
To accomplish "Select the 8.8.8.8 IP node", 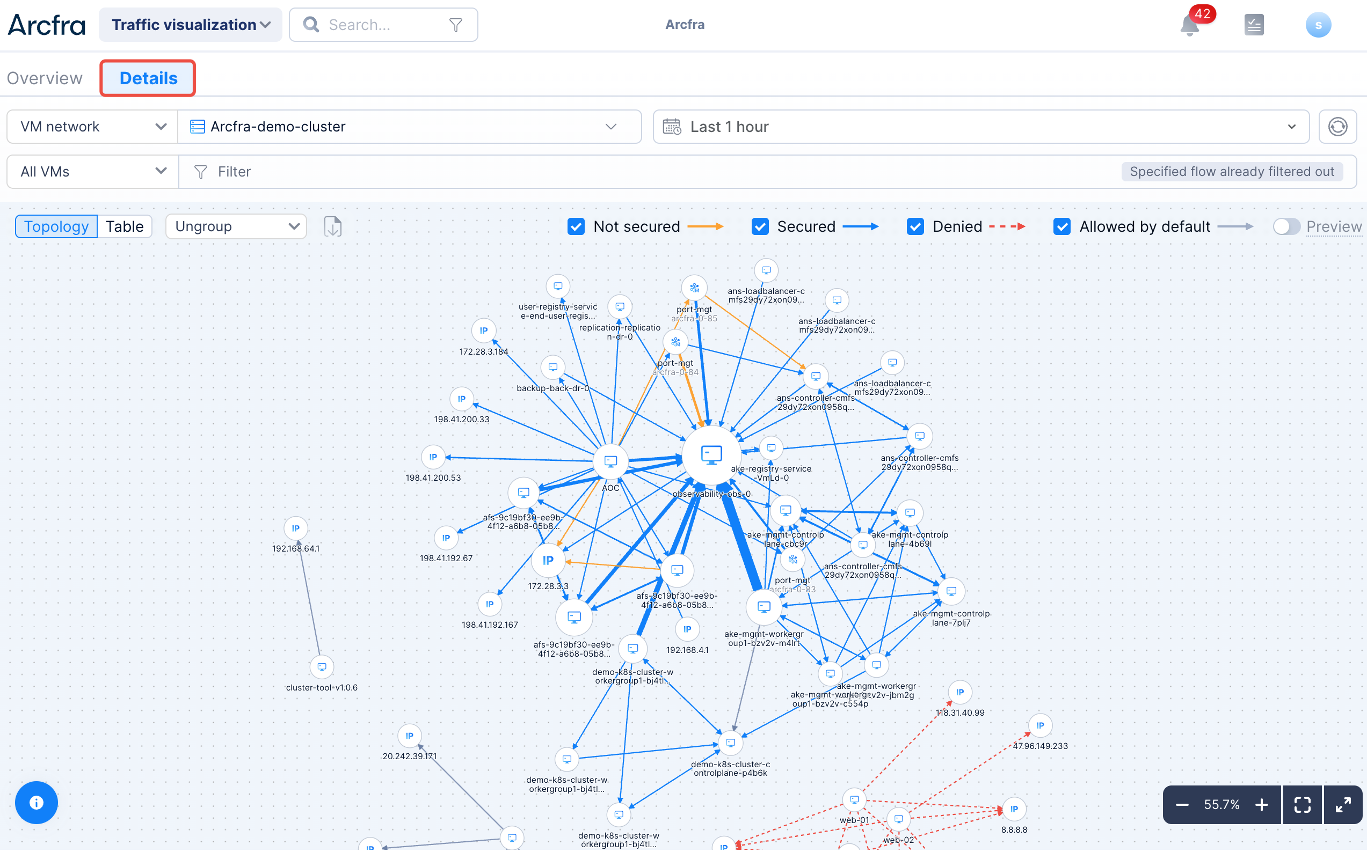I will tap(1013, 809).
